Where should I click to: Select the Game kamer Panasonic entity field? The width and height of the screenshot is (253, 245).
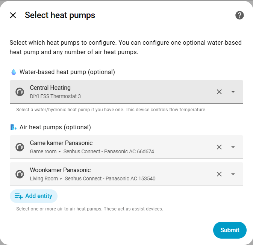[113, 147]
